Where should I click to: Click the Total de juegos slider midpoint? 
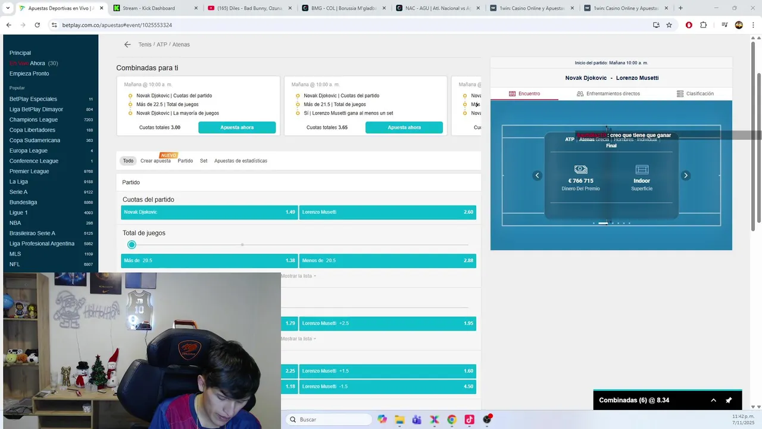coord(242,245)
